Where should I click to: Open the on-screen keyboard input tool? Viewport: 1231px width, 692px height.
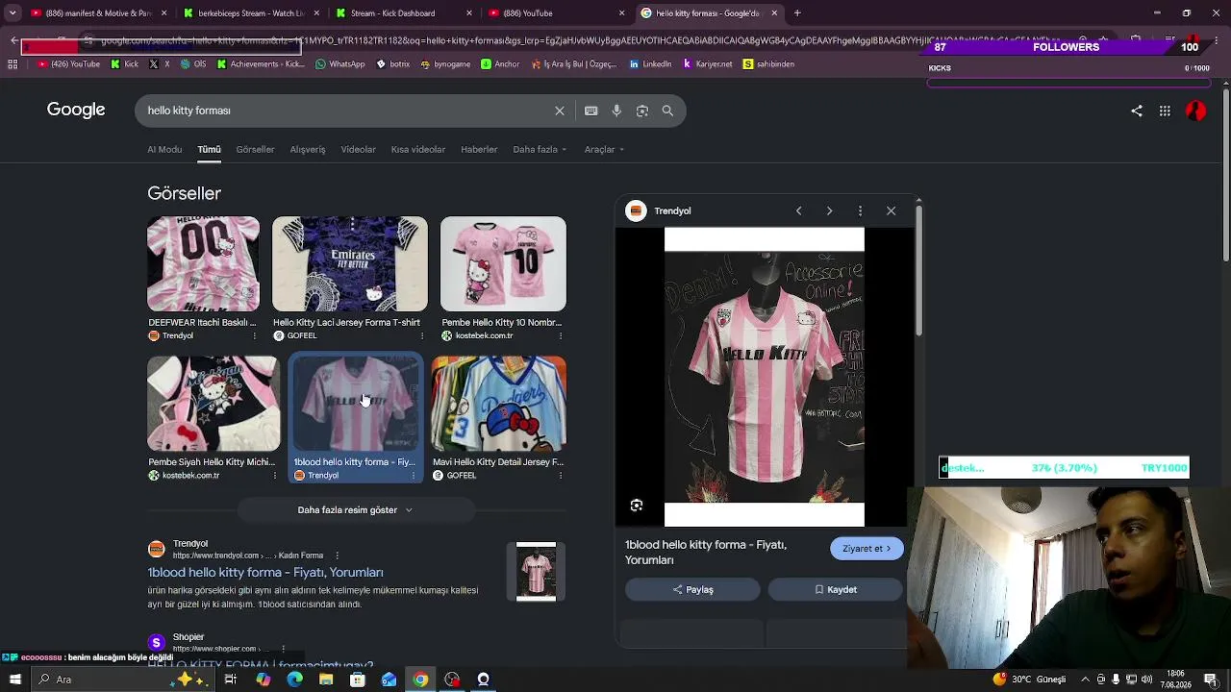tap(591, 111)
